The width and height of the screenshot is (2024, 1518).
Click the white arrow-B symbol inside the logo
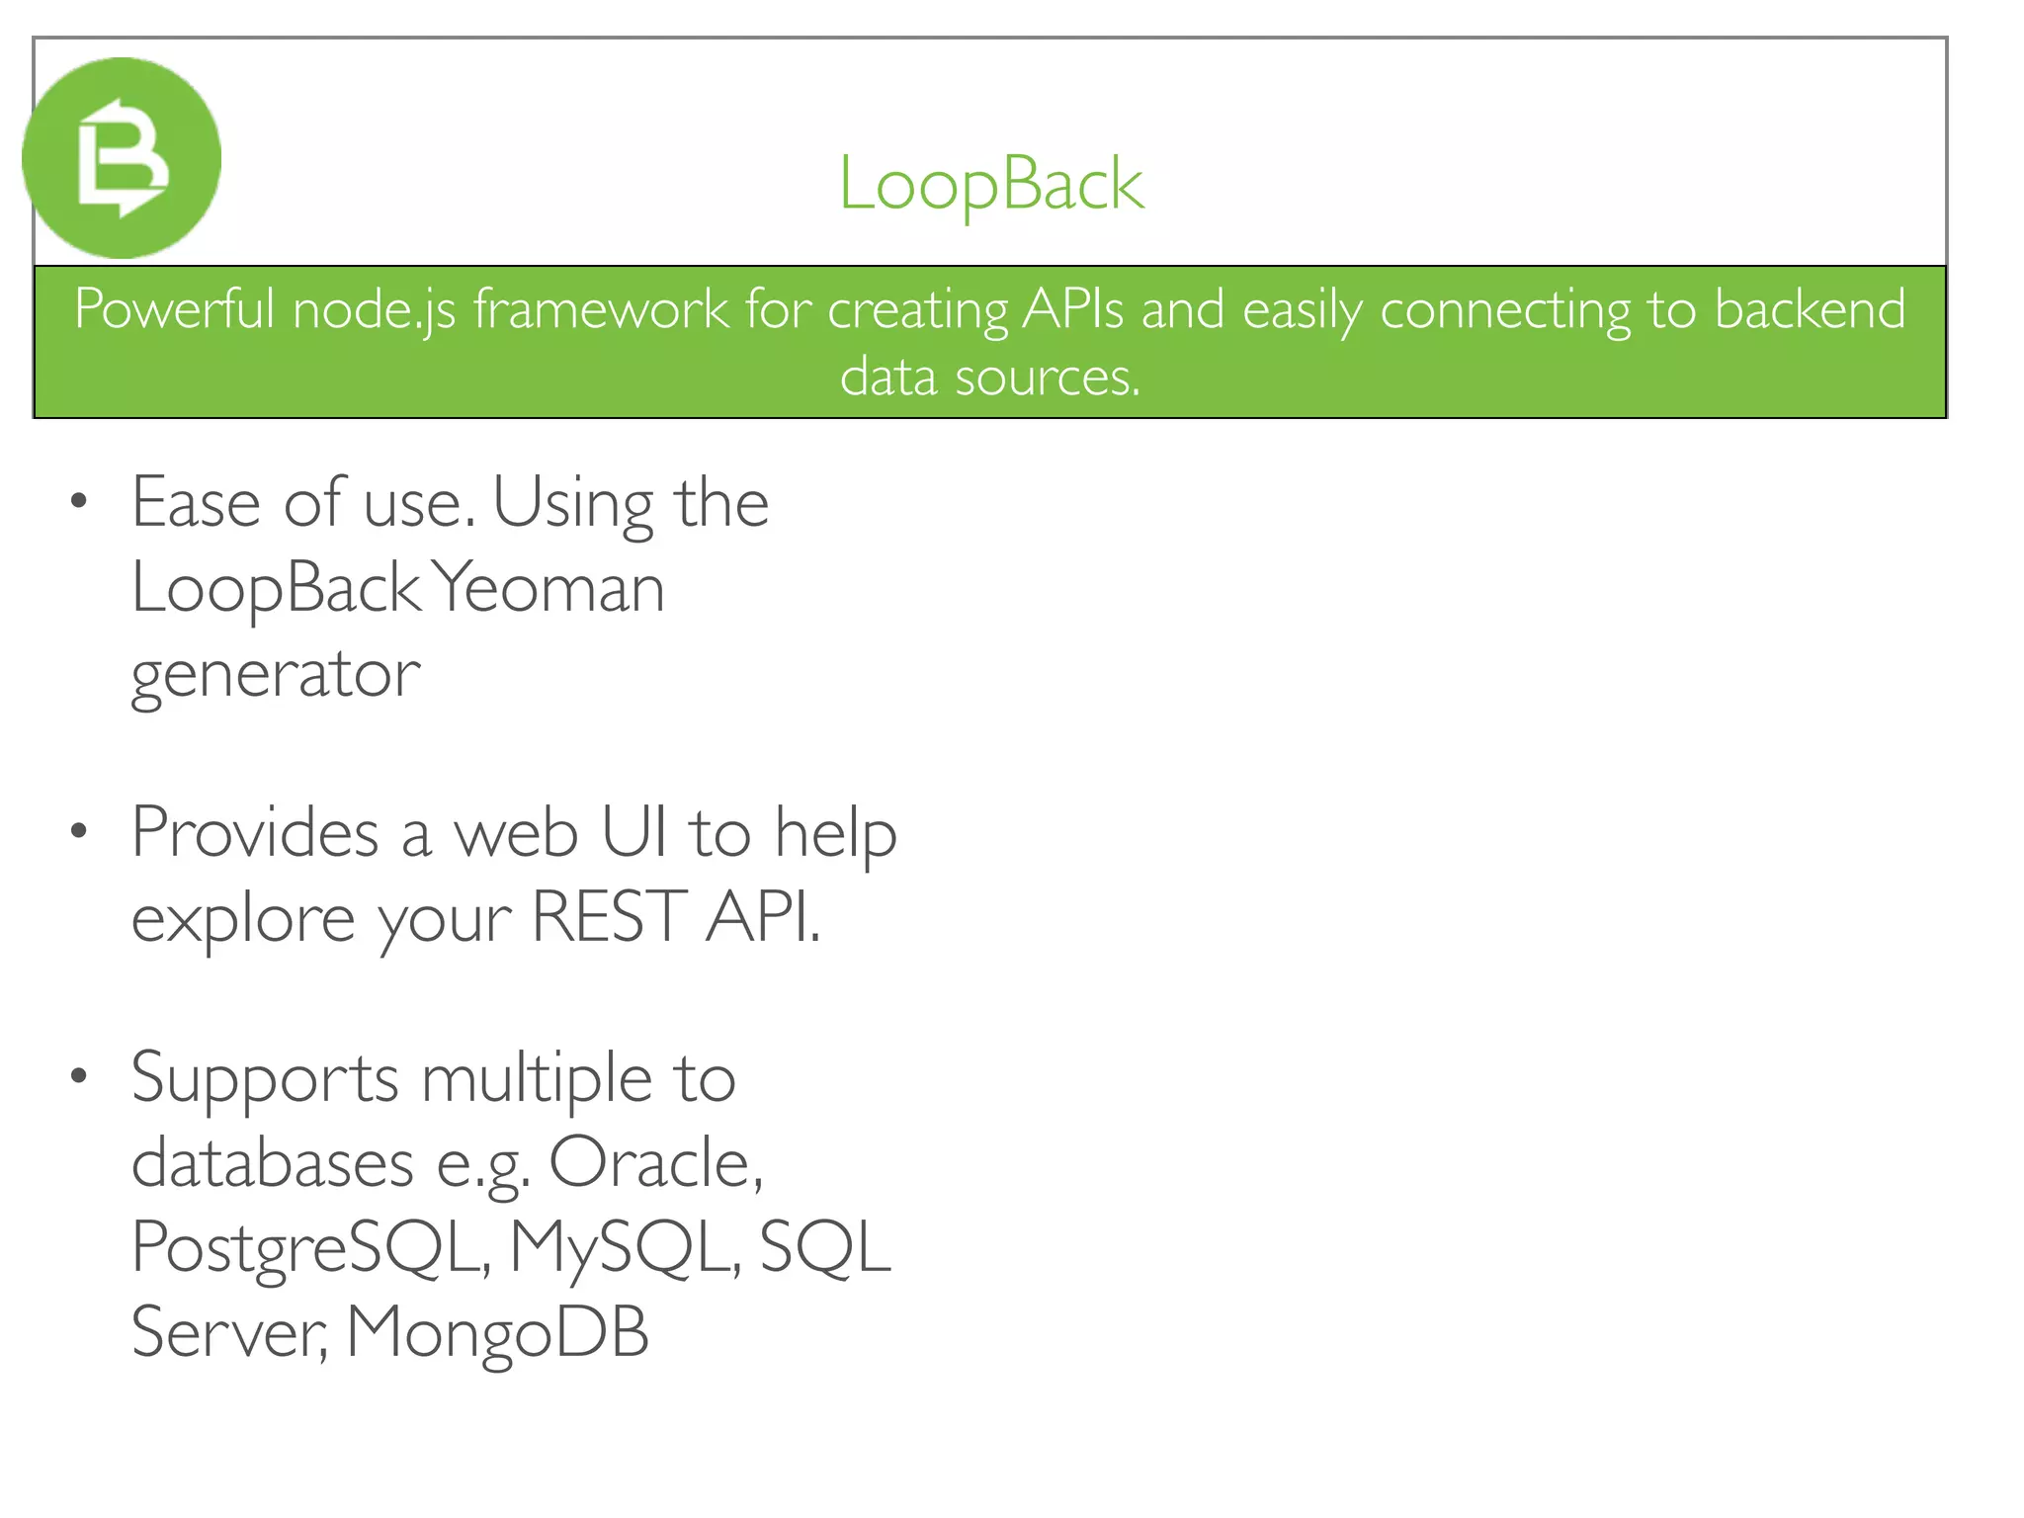(122, 158)
